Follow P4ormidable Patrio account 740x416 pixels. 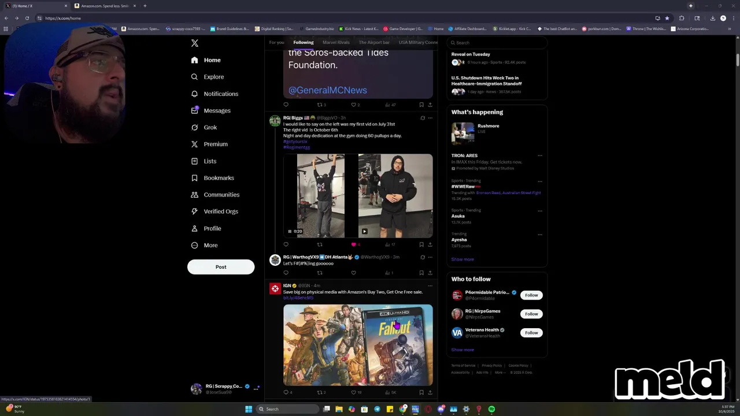click(x=531, y=295)
